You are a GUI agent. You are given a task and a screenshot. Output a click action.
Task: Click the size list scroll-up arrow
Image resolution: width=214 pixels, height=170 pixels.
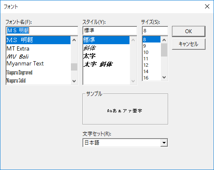(164, 40)
